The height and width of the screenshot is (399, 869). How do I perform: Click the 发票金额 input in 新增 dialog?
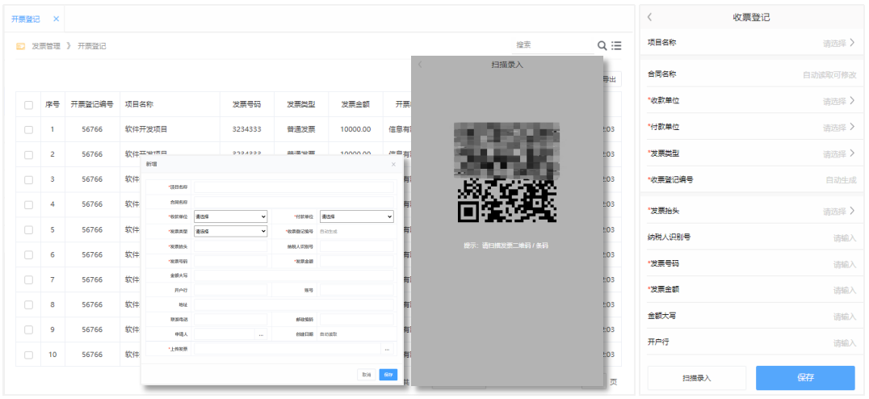(357, 261)
